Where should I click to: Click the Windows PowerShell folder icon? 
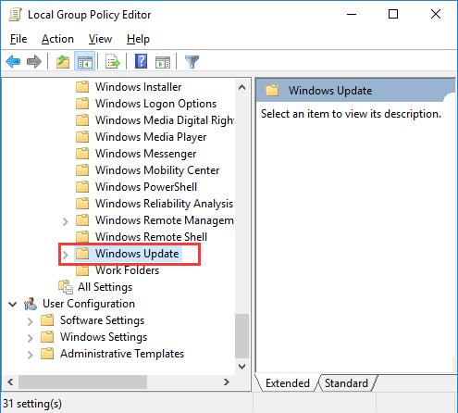[x=82, y=187]
